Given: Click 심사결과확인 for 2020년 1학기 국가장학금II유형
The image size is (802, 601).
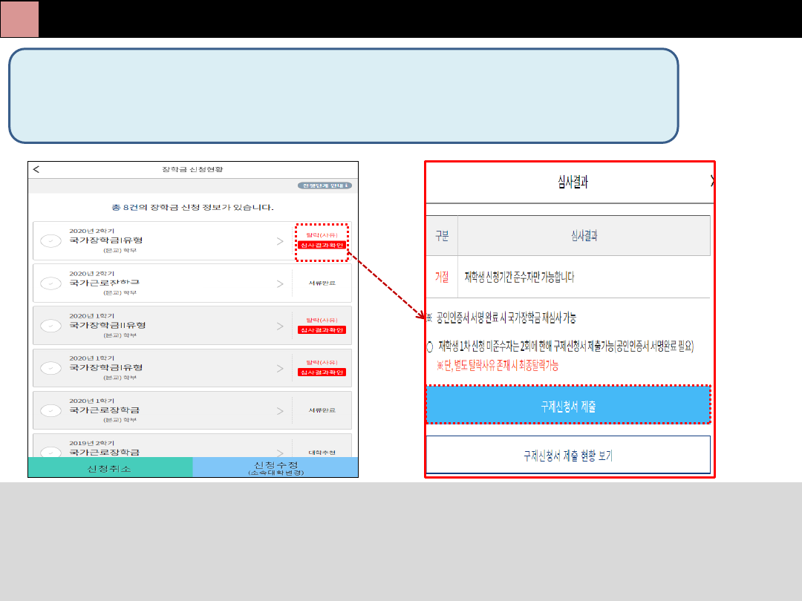Looking at the screenshot, I should (x=322, y=330).
